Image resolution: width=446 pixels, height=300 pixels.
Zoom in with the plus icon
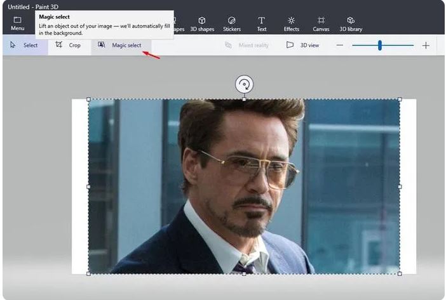tap(426, 45)
